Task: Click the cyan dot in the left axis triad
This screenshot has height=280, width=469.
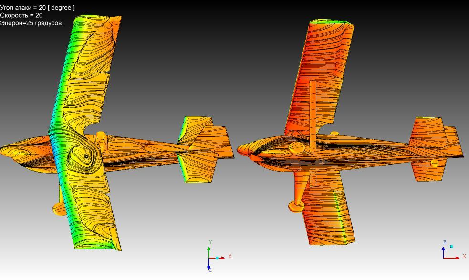Action: click(217, 258)
